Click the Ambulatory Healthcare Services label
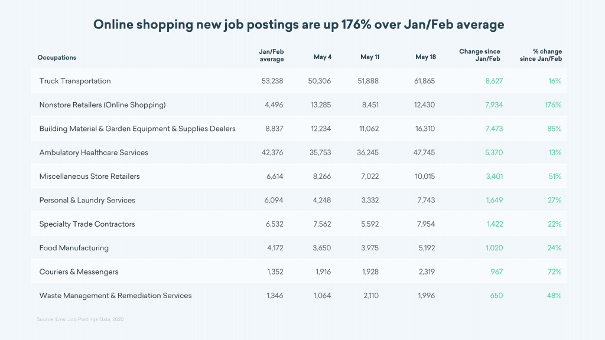This screenshot has height=340, width=605. pos(93,152)
